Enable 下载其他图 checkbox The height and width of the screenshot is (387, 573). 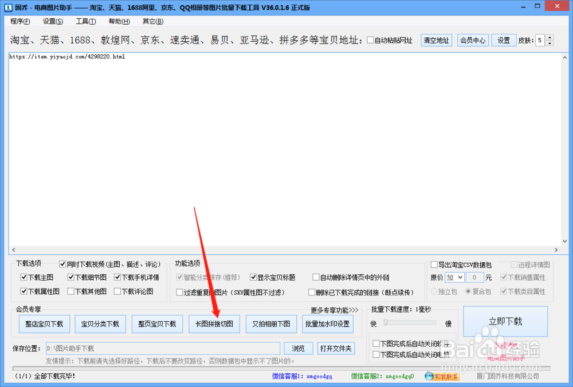tap(71, 291)
